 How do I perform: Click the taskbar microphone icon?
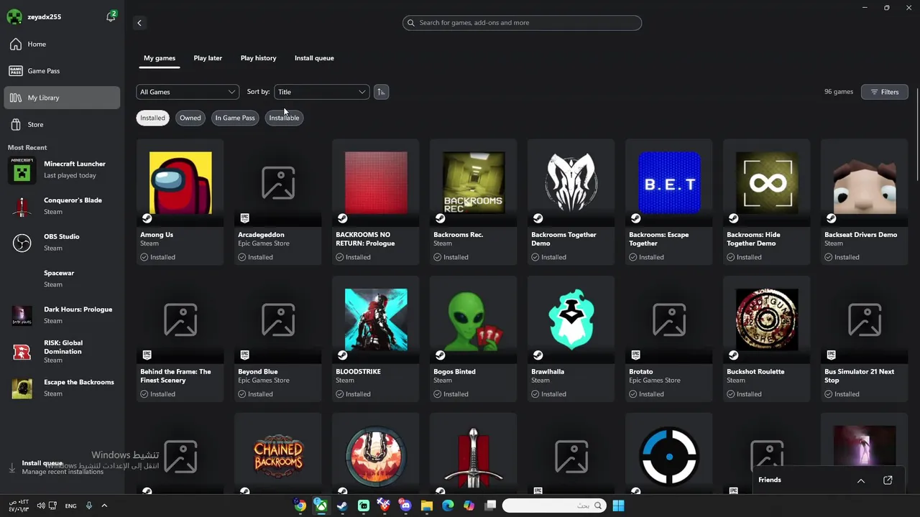(89, 506)
